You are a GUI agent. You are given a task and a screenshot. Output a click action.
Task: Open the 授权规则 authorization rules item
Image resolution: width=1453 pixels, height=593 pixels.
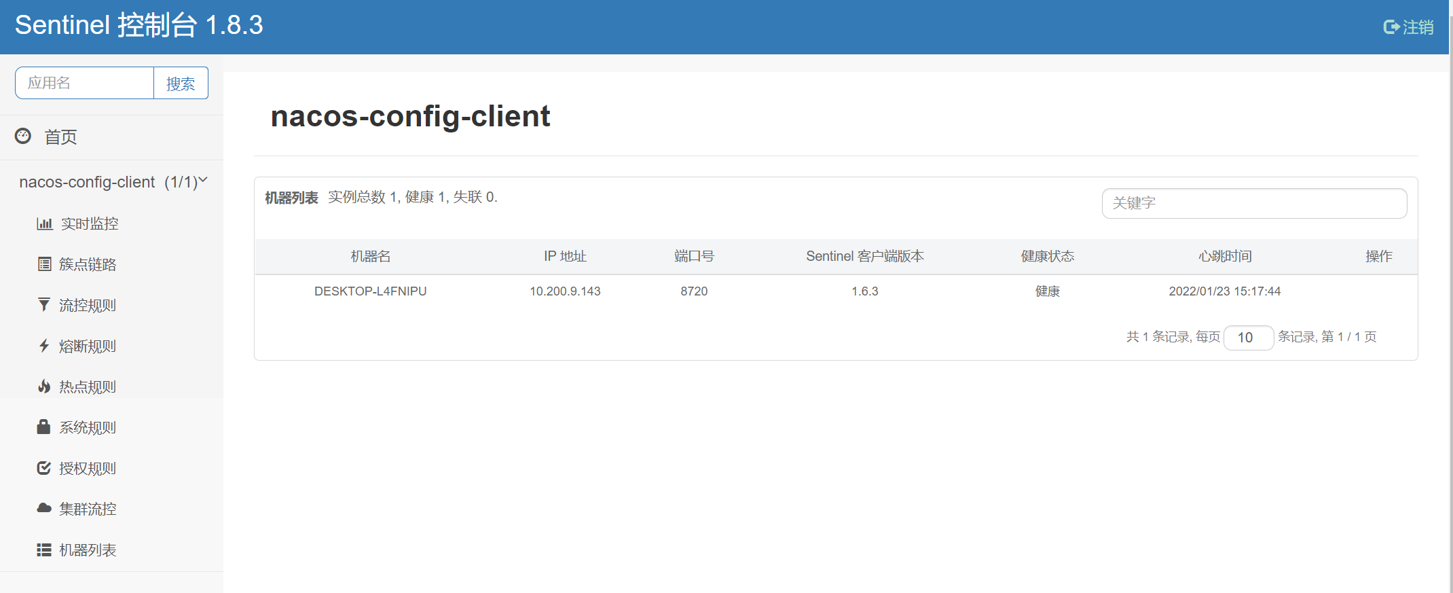coord(88,468)
